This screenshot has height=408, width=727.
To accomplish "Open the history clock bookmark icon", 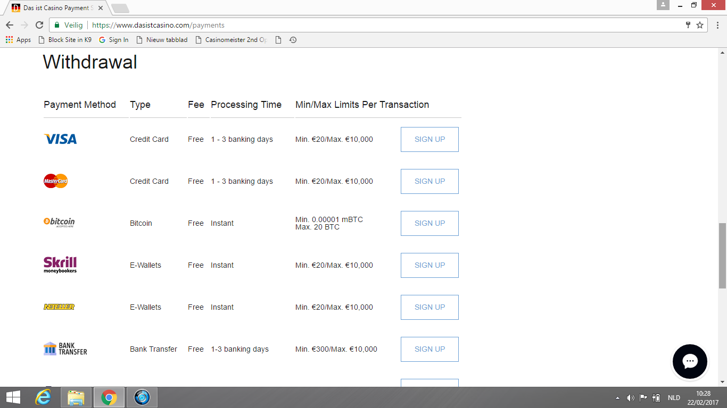I will pos(293,40).
